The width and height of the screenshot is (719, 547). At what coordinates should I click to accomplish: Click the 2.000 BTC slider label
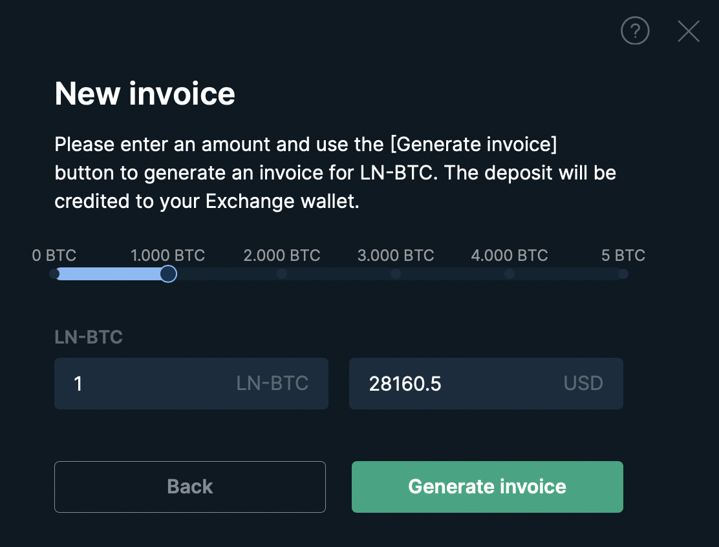[281, 255]
